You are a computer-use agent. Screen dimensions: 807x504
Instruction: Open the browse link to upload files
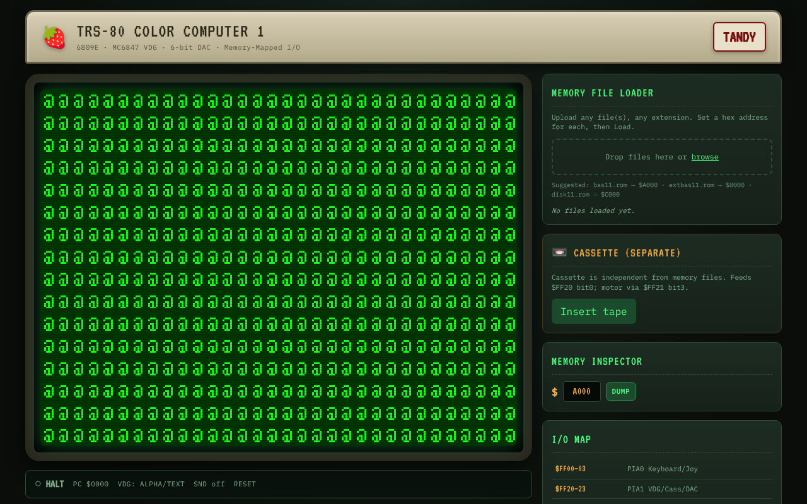point(705,157)
